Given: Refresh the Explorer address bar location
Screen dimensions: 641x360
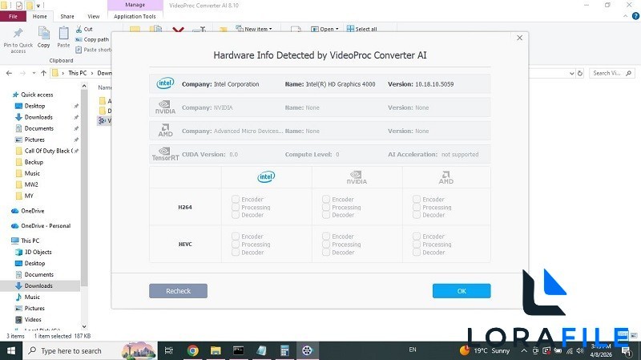Looking at the screenshot, I should pyautogui.click(x=579, y=73).
